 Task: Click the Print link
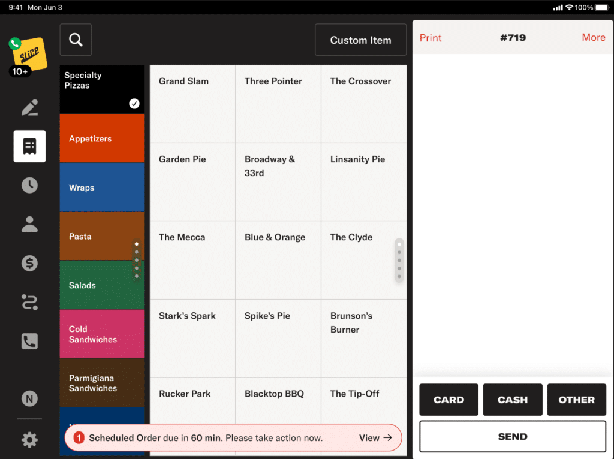pos(431,38)
